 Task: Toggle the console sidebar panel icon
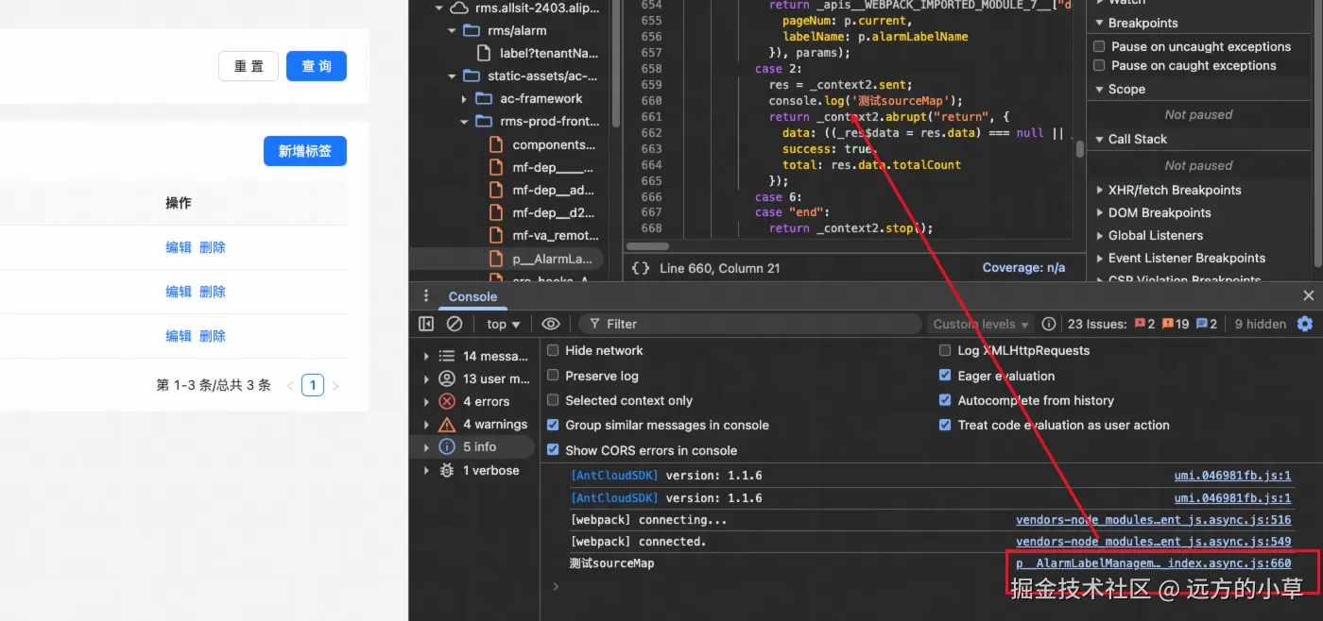[426, 324]
